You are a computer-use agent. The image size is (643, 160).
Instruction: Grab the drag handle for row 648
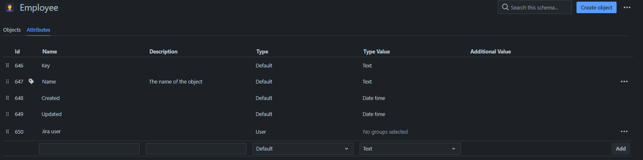7,98
